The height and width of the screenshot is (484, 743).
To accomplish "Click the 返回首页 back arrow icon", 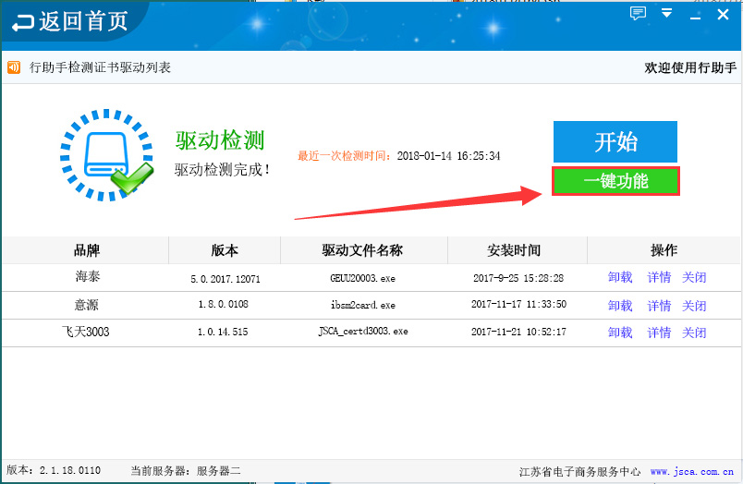I will (x=23, y=23).
